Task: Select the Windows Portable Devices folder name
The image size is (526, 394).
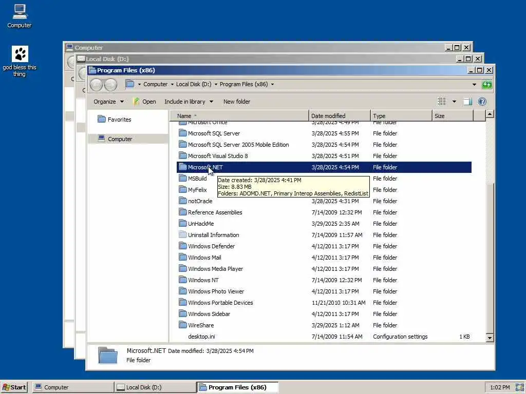Action: [x=220, y=303]
